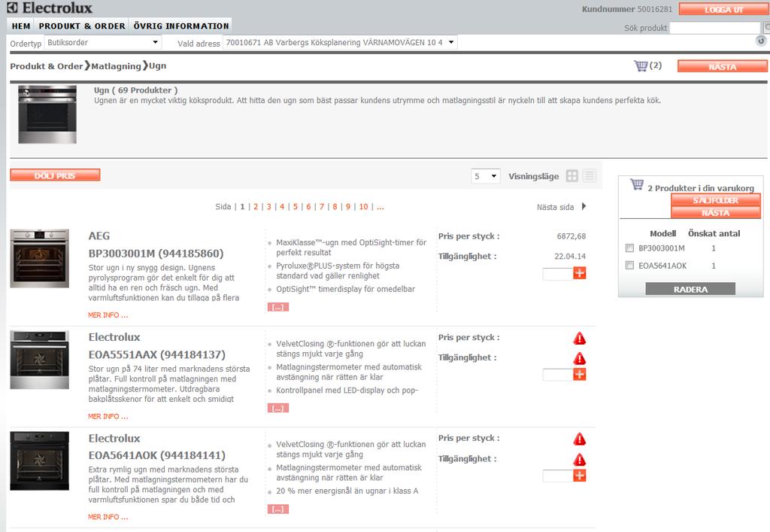Screen dimensions: 770x532
Task: Go to page 5
Action: coord(295,207)
